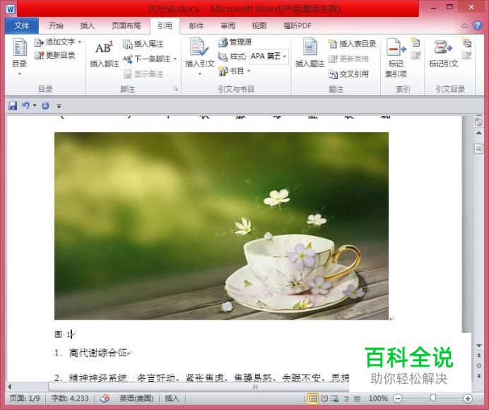Switch to Outline view button

click(x=346, y=399)
